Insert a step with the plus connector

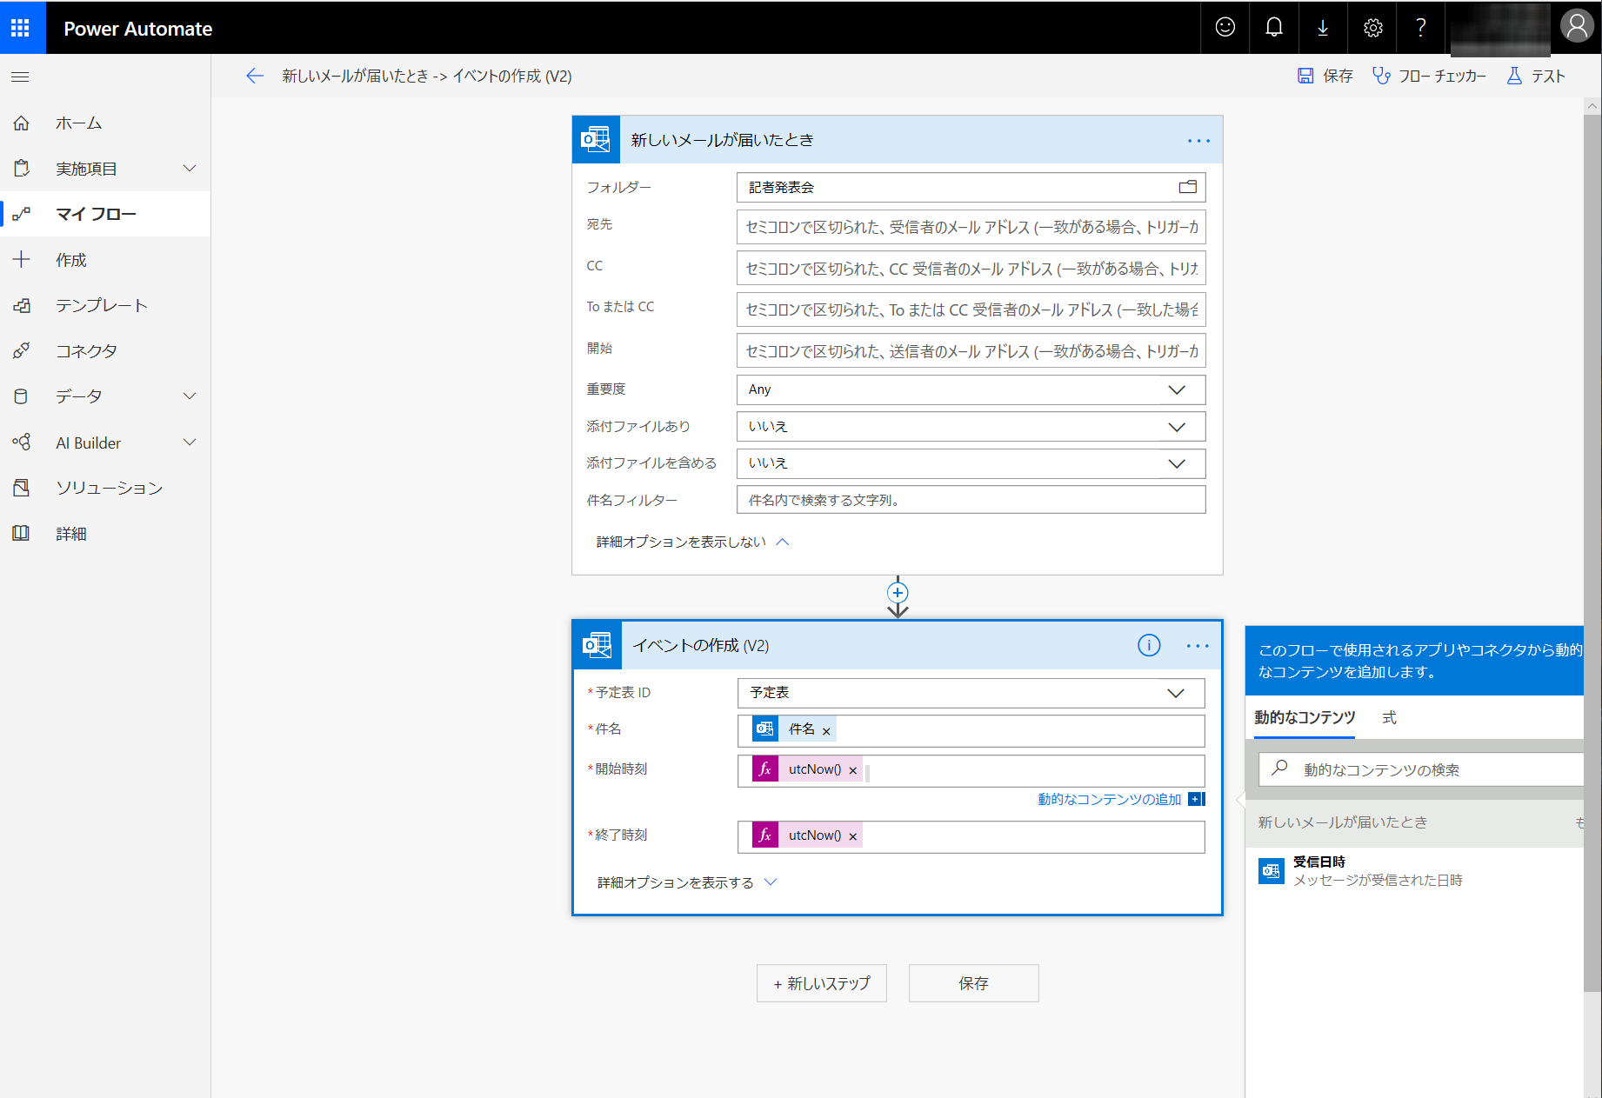[x=898, y=593]
